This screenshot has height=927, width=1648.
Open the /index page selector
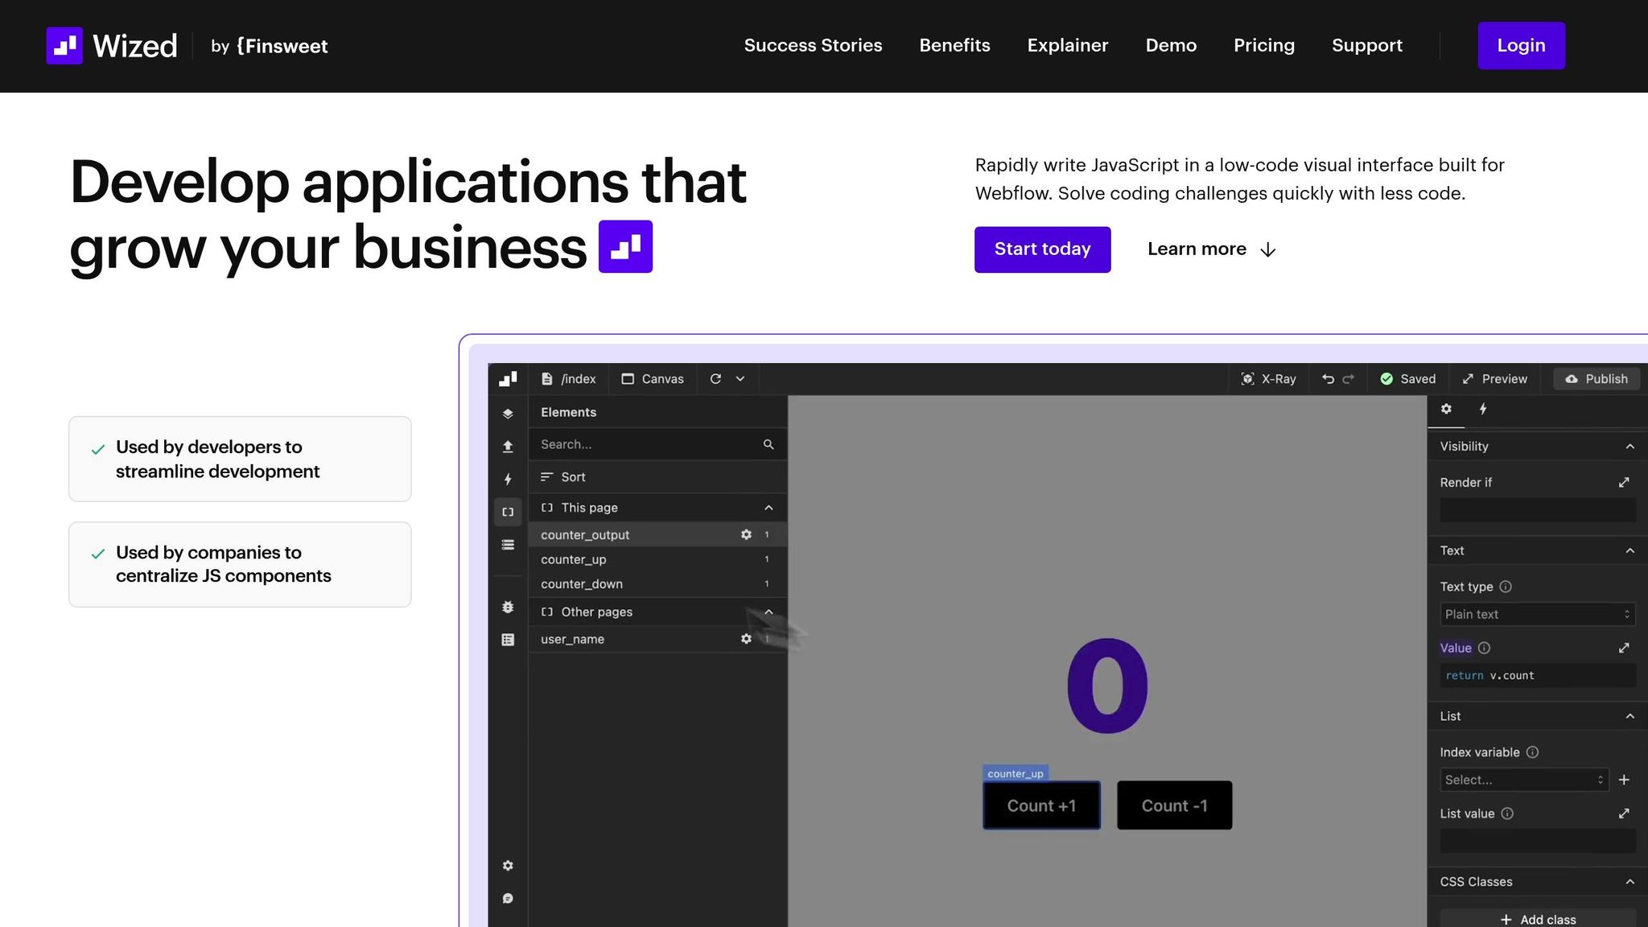[569, 379]
